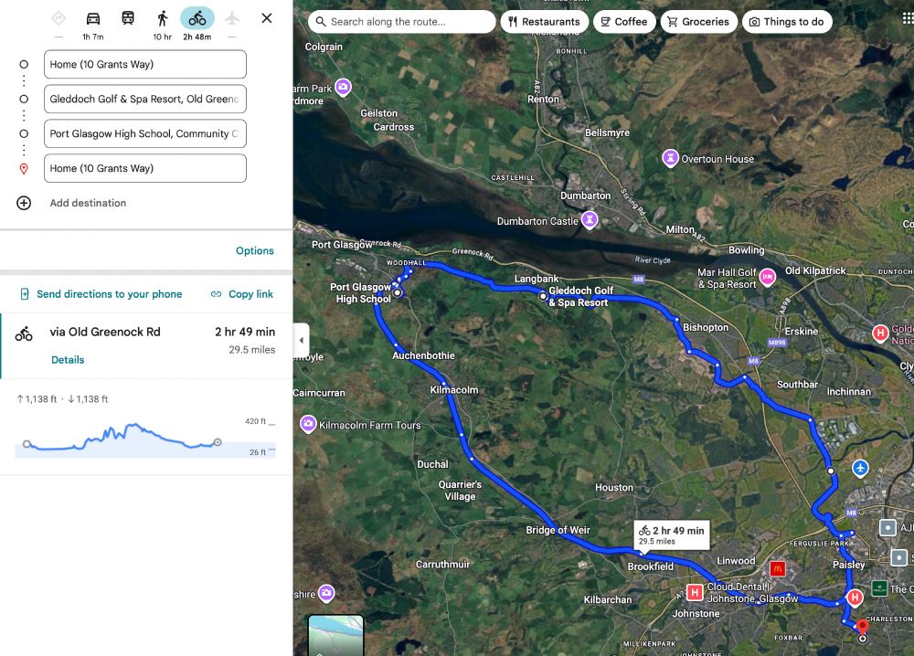Click hospital marker near Cloud Dental
Screen dimensions: 914x656
[695, 592]
